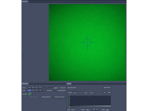Click the Gamma value field

pos(88,109)
